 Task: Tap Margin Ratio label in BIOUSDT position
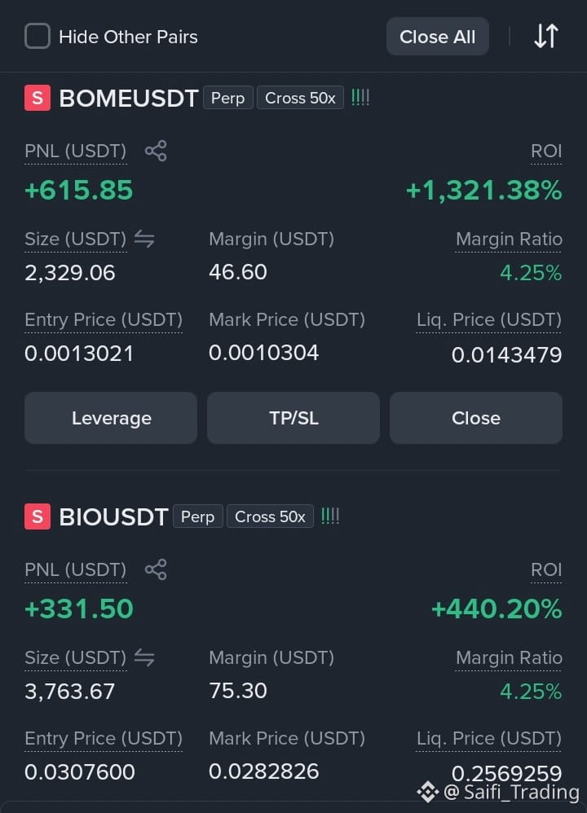pos(509,657)
